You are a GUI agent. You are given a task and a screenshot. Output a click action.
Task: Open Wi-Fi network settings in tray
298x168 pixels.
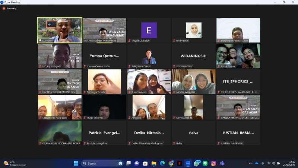click(269, 164)
